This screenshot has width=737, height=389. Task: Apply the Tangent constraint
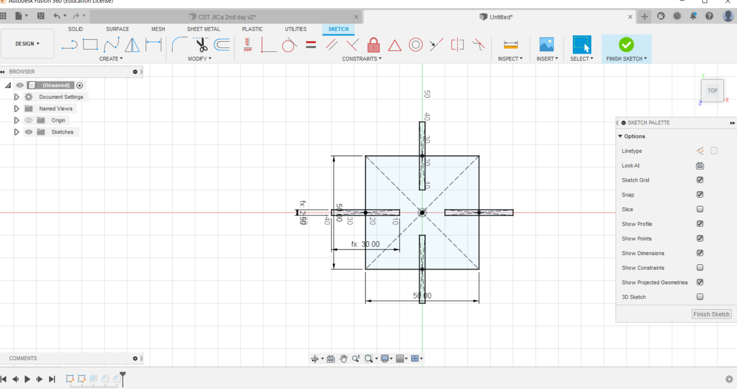click(289, 45)
